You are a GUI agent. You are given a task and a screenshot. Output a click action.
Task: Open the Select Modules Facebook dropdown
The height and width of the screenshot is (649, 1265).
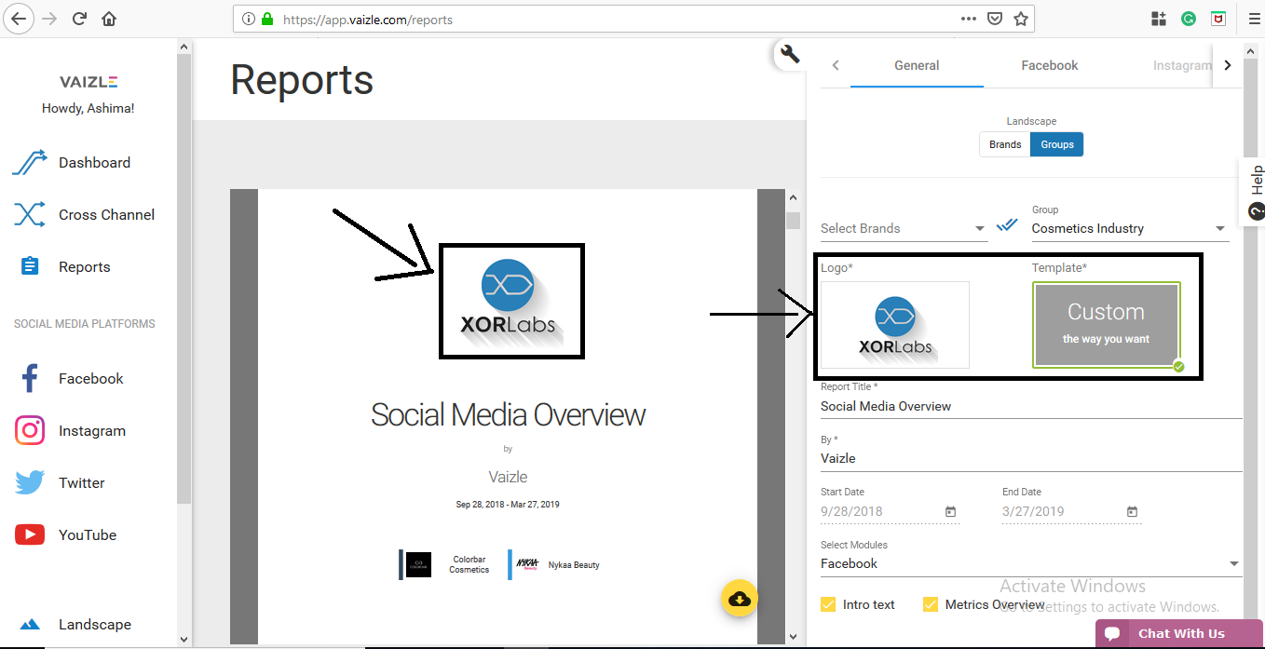(x=1031, y=563)
